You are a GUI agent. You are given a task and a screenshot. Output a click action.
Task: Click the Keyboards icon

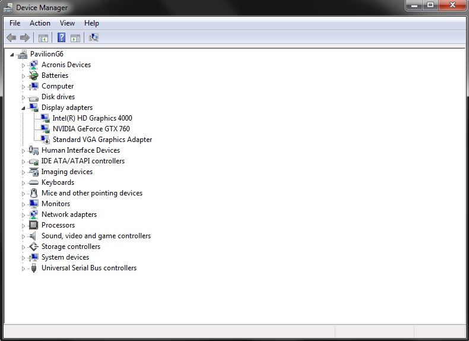pos(33,182)
